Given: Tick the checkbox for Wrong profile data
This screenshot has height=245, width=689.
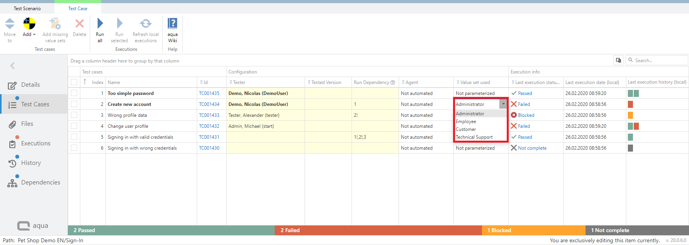Looking at the screenshot, I should pyautogui.click(x=74, y=115).
